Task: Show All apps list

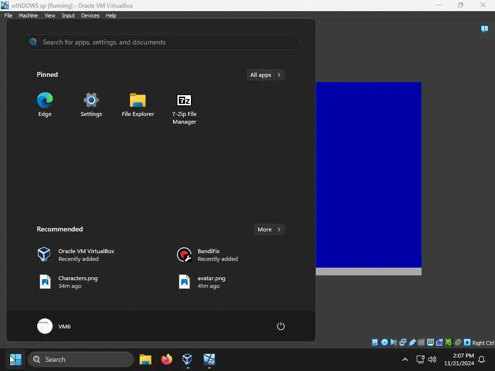Action: 265,75
